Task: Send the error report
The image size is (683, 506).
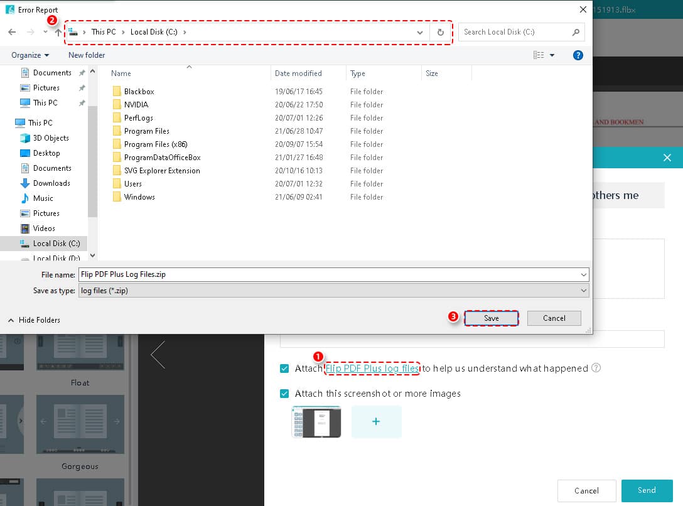Action: click(x=647, y=490)
